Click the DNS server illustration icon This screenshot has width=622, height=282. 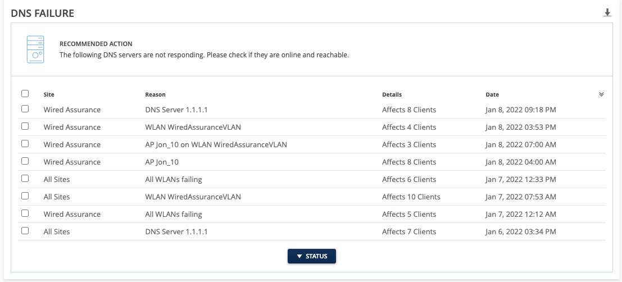[x=35, y=49]
